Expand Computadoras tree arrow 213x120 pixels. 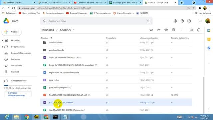click(2, 47)
